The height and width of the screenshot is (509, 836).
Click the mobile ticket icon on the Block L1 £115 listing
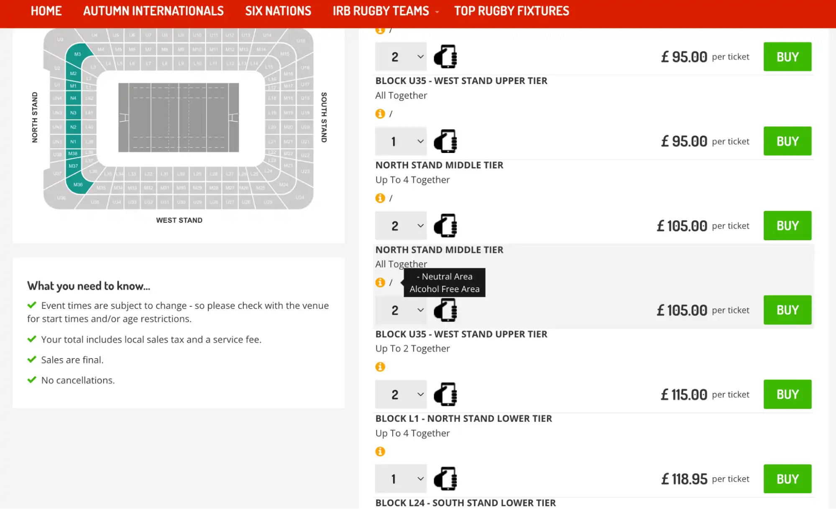[x=445, y=394]
